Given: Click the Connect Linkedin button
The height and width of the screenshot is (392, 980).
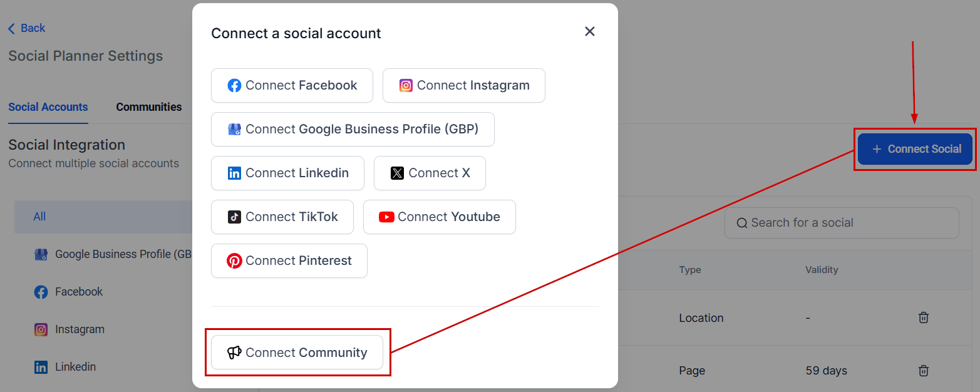Looking at the screenshot, I should [287, 173].
